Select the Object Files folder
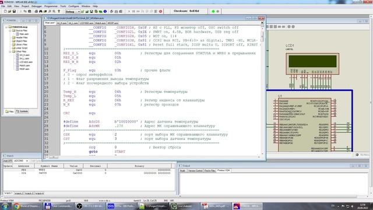This screenshot has height=210, width=373. [21, 41]
